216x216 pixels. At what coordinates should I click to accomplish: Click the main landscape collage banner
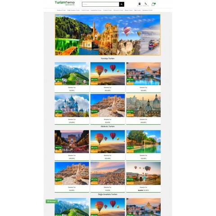click(x=108, y=35)
